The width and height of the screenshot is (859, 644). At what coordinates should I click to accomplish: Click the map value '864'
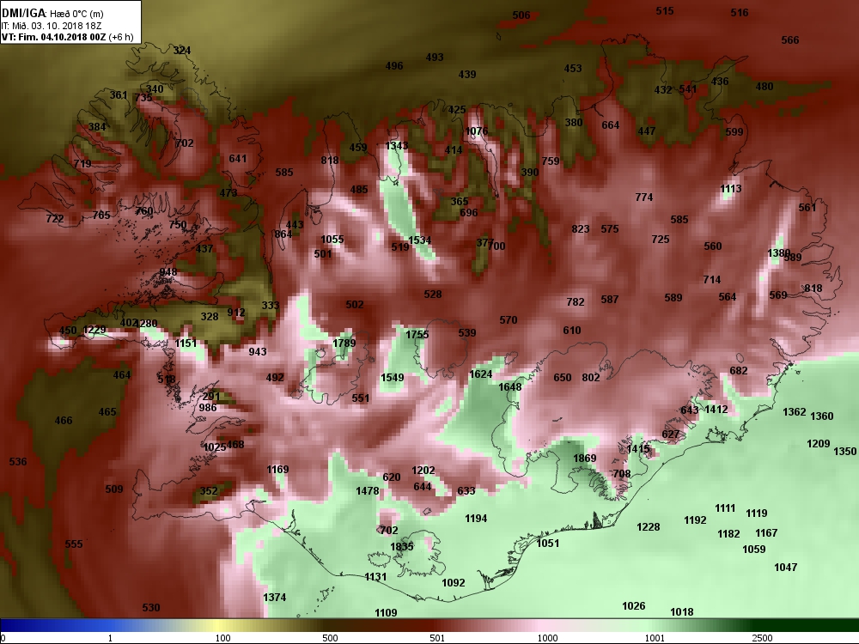(x=283, y=234)
